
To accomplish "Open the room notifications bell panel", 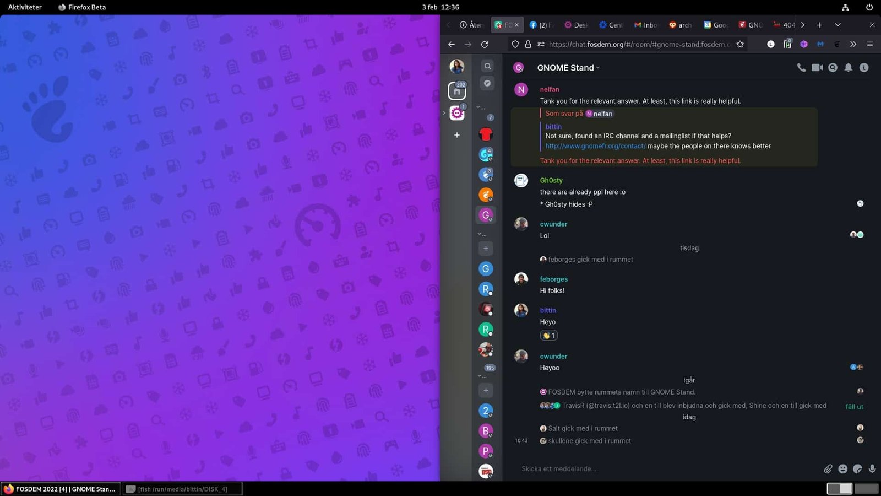I will [x=849, y=68].
